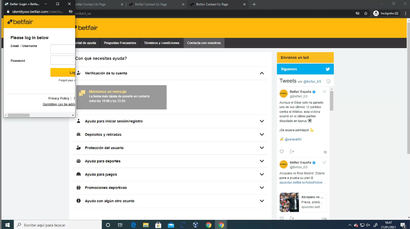The image size is (410, 229).
Task: Open Microsoft Edge from the taskbar
Action: (x=133, y=225)
